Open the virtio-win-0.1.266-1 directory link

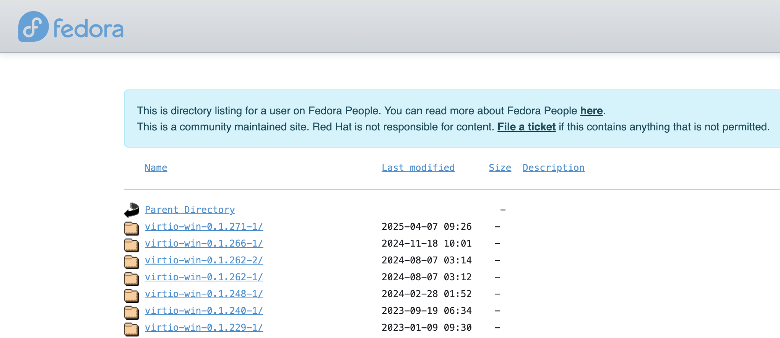pyautogui.click(x=204, y=244)
